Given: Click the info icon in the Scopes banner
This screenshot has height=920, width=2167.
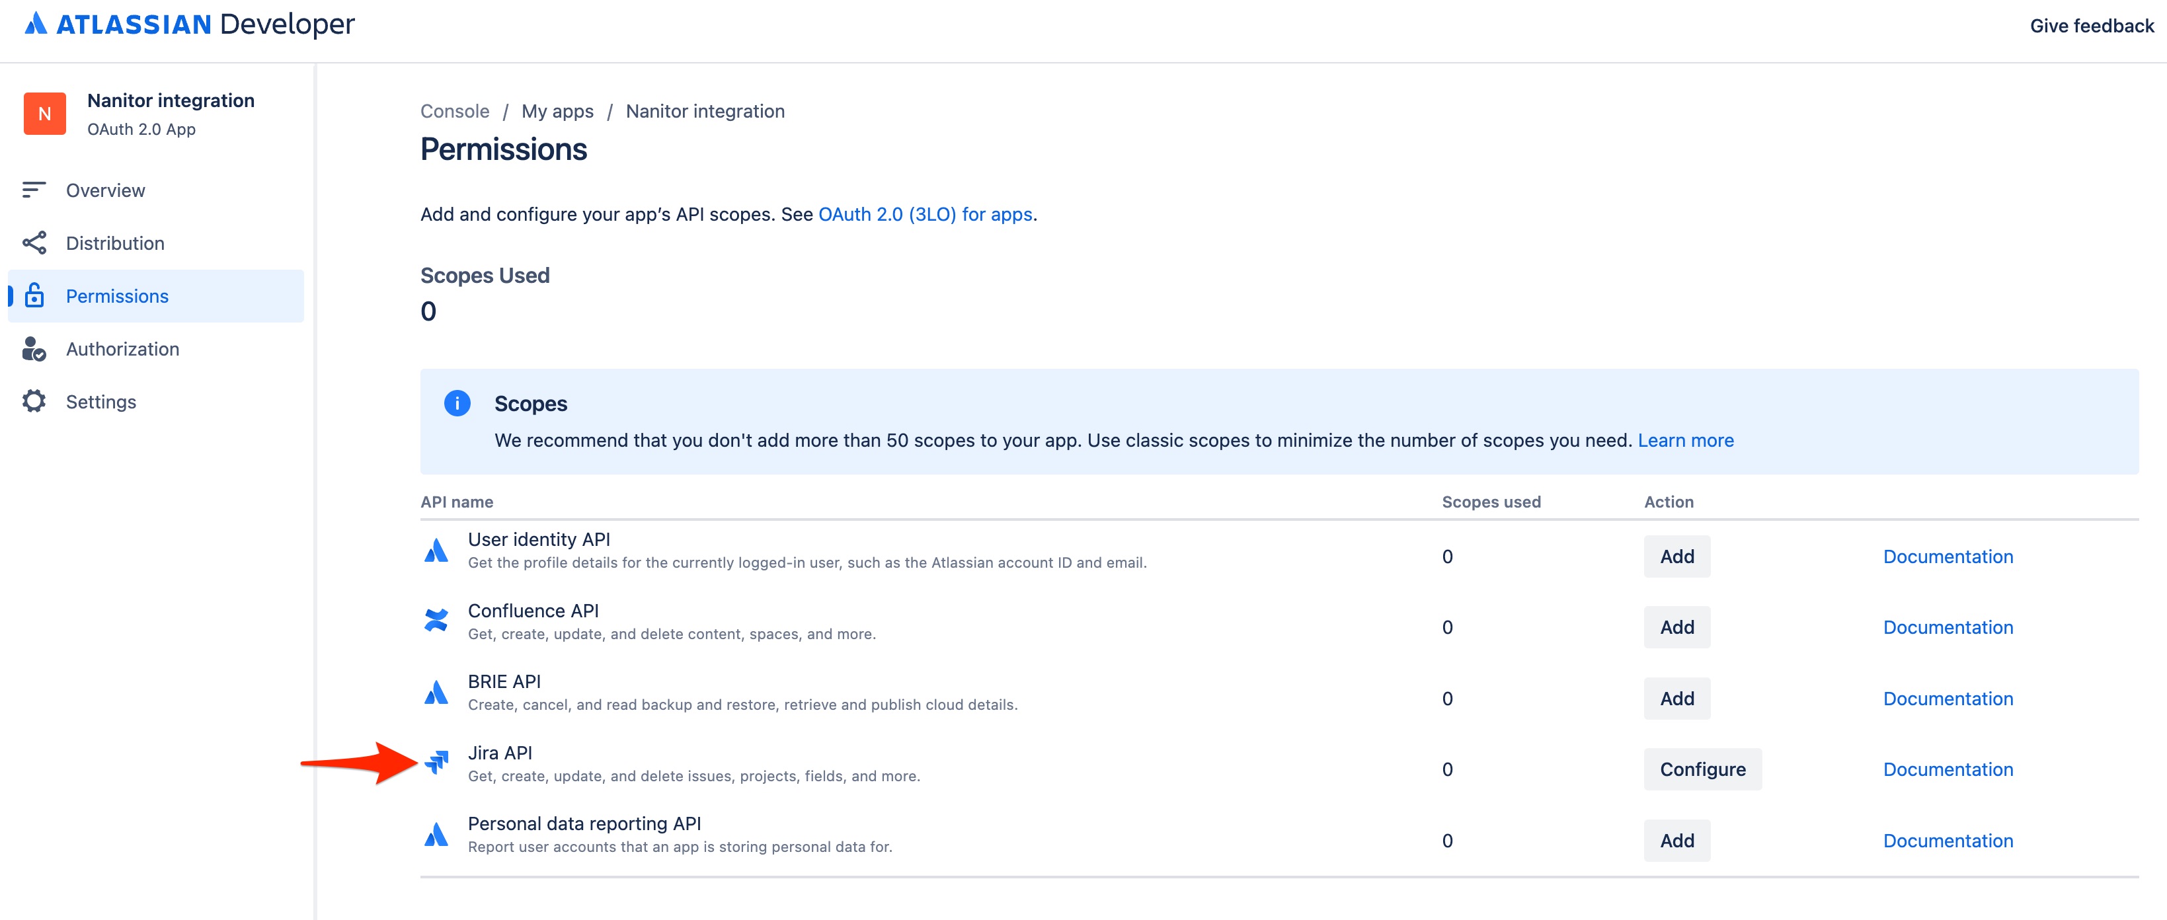Looking at the screenshot, I should 457,402.
